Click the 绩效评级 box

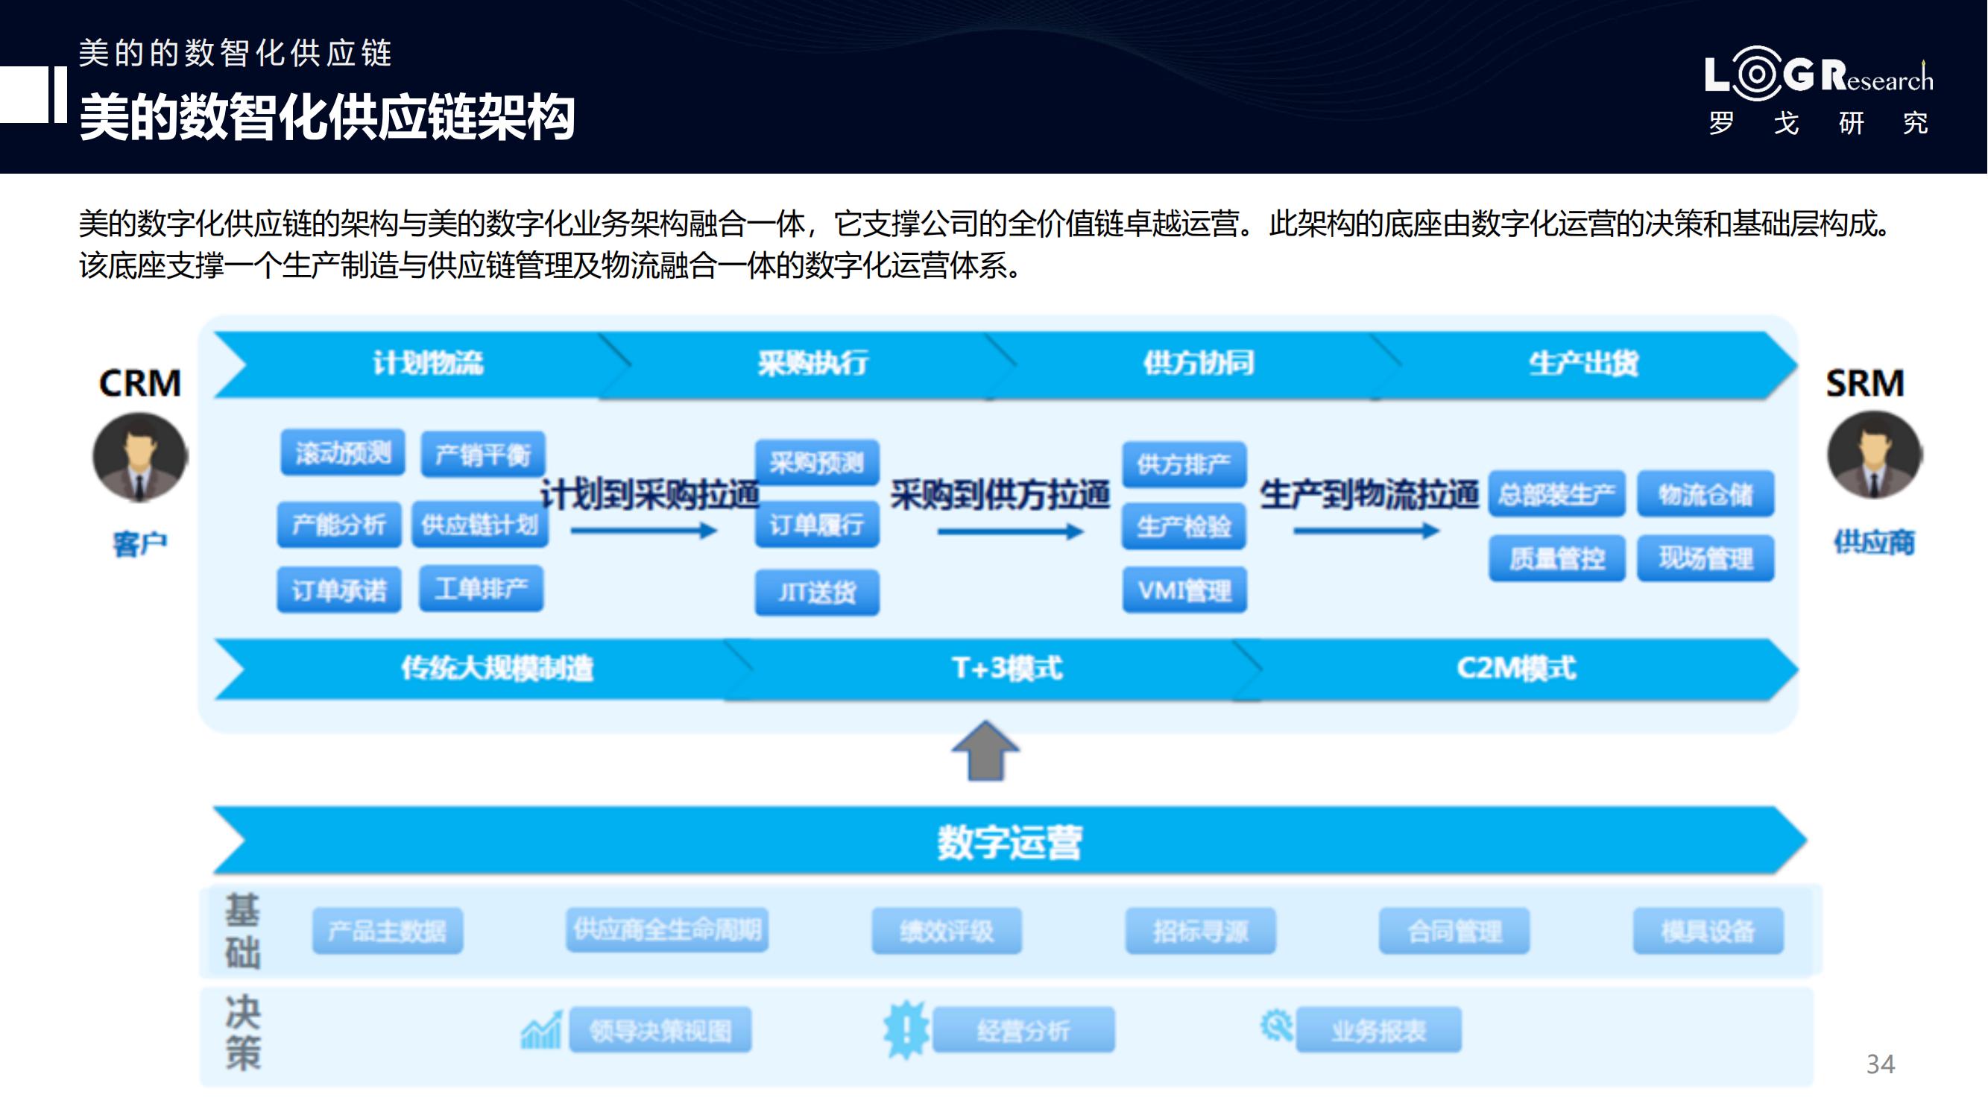click(946, 931)
